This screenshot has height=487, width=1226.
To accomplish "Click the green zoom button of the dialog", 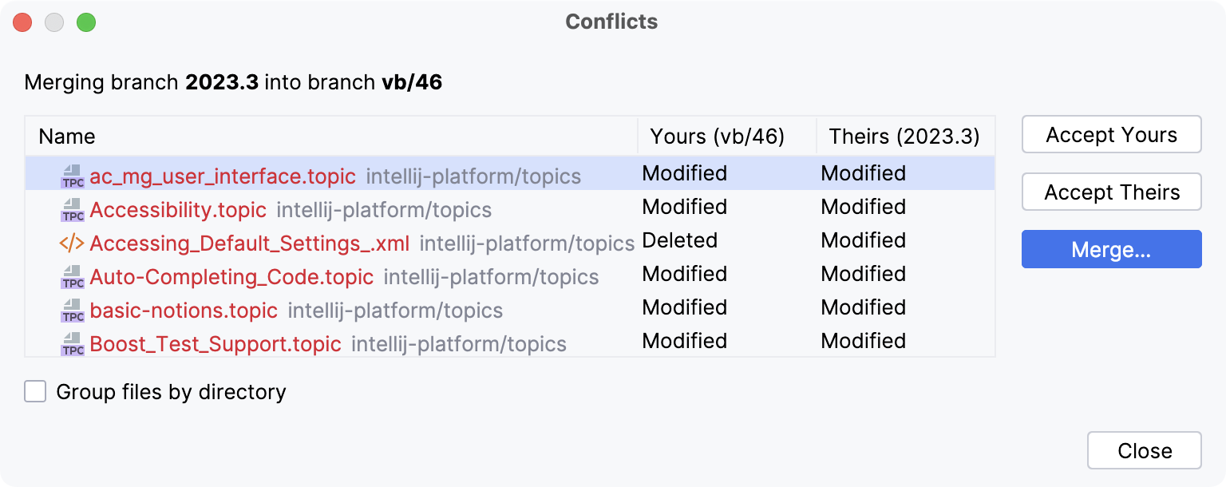I will (87, 22).
